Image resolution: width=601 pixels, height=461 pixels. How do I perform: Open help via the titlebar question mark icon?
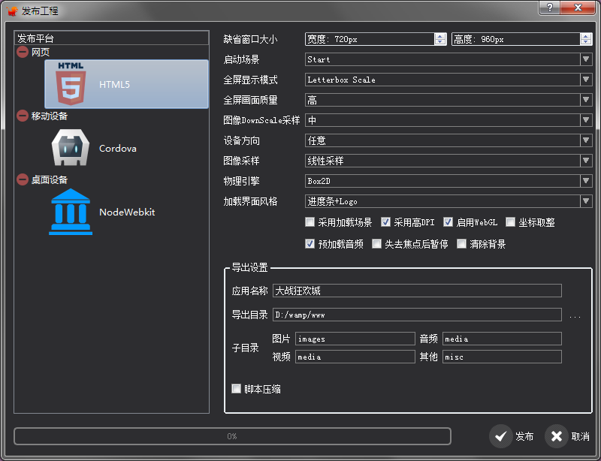pos(548,8)
